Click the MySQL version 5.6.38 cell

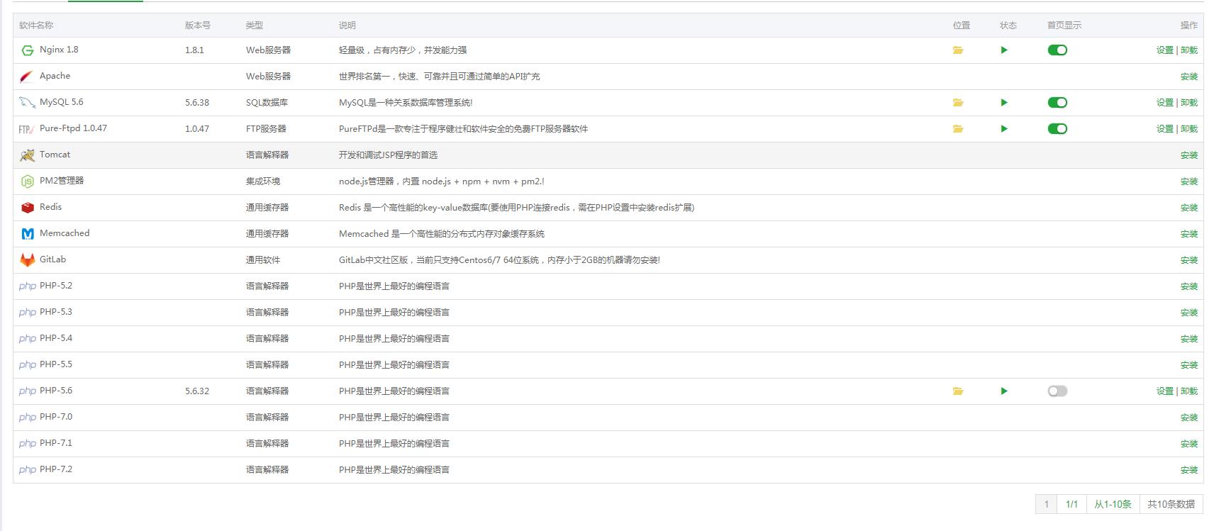coord(197,103)
